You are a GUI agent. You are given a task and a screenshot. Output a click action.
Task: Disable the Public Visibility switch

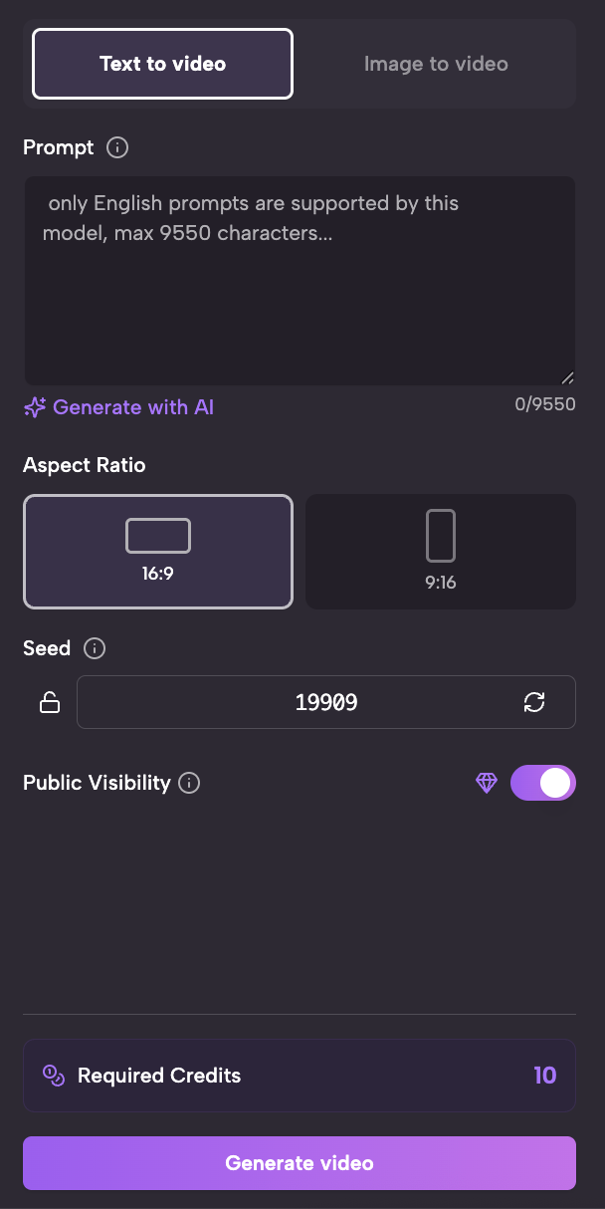coord(543,784)
